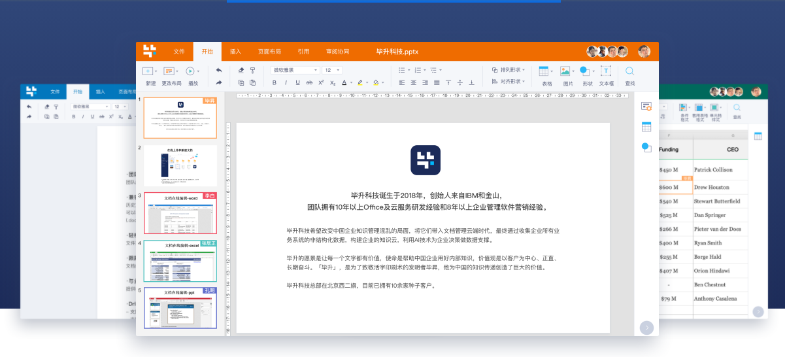Click the 形状 shape insert icon
785x357 pixels.
[x=586, y=71]
